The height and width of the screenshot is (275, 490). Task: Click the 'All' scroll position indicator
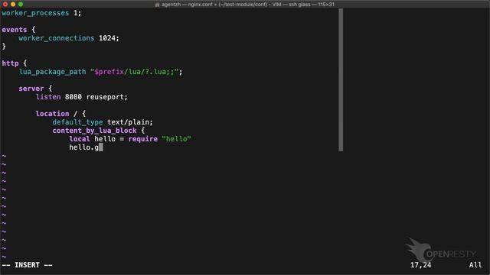click(x=475, y=265)
